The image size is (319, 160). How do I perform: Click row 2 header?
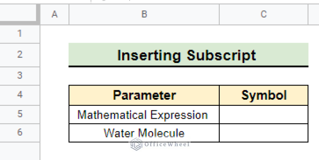20,55
